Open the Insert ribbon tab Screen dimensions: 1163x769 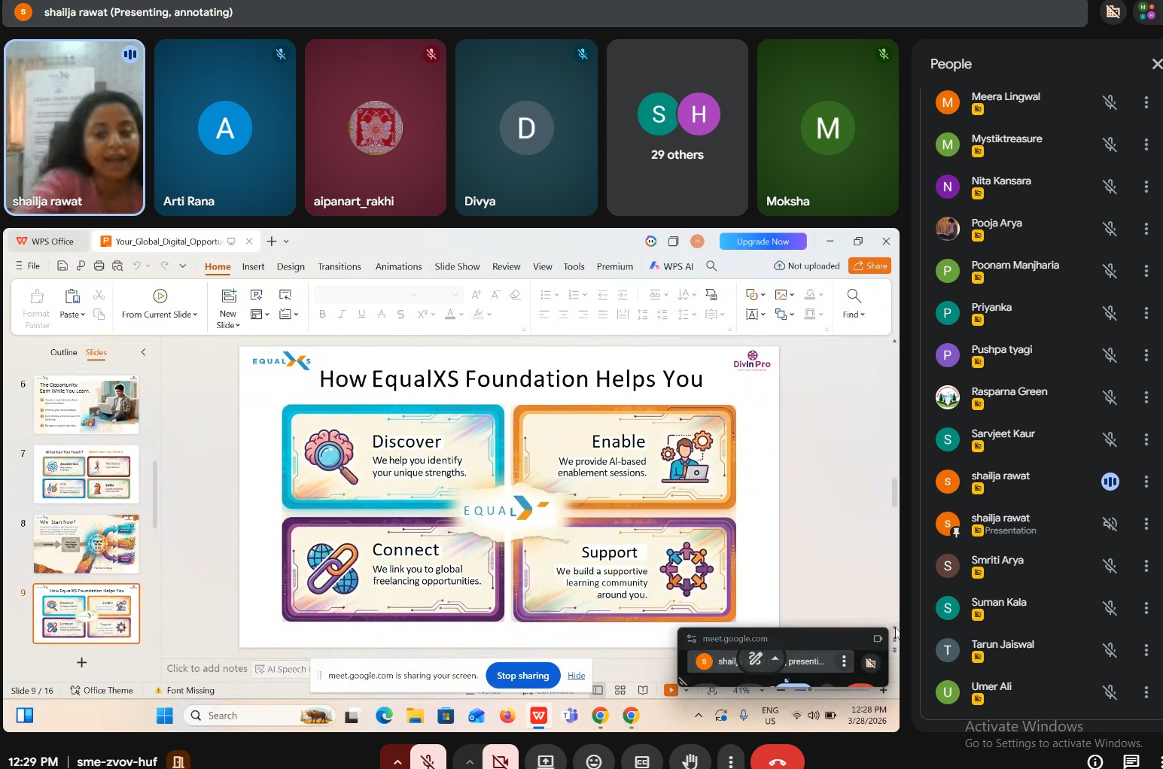tap(253, 266)
